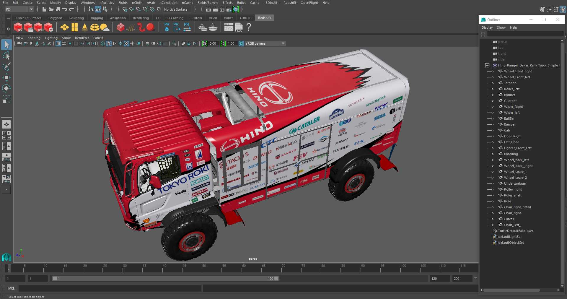Open the shelf tab options menu
The image size is (567, 299).
pos(8,18)
